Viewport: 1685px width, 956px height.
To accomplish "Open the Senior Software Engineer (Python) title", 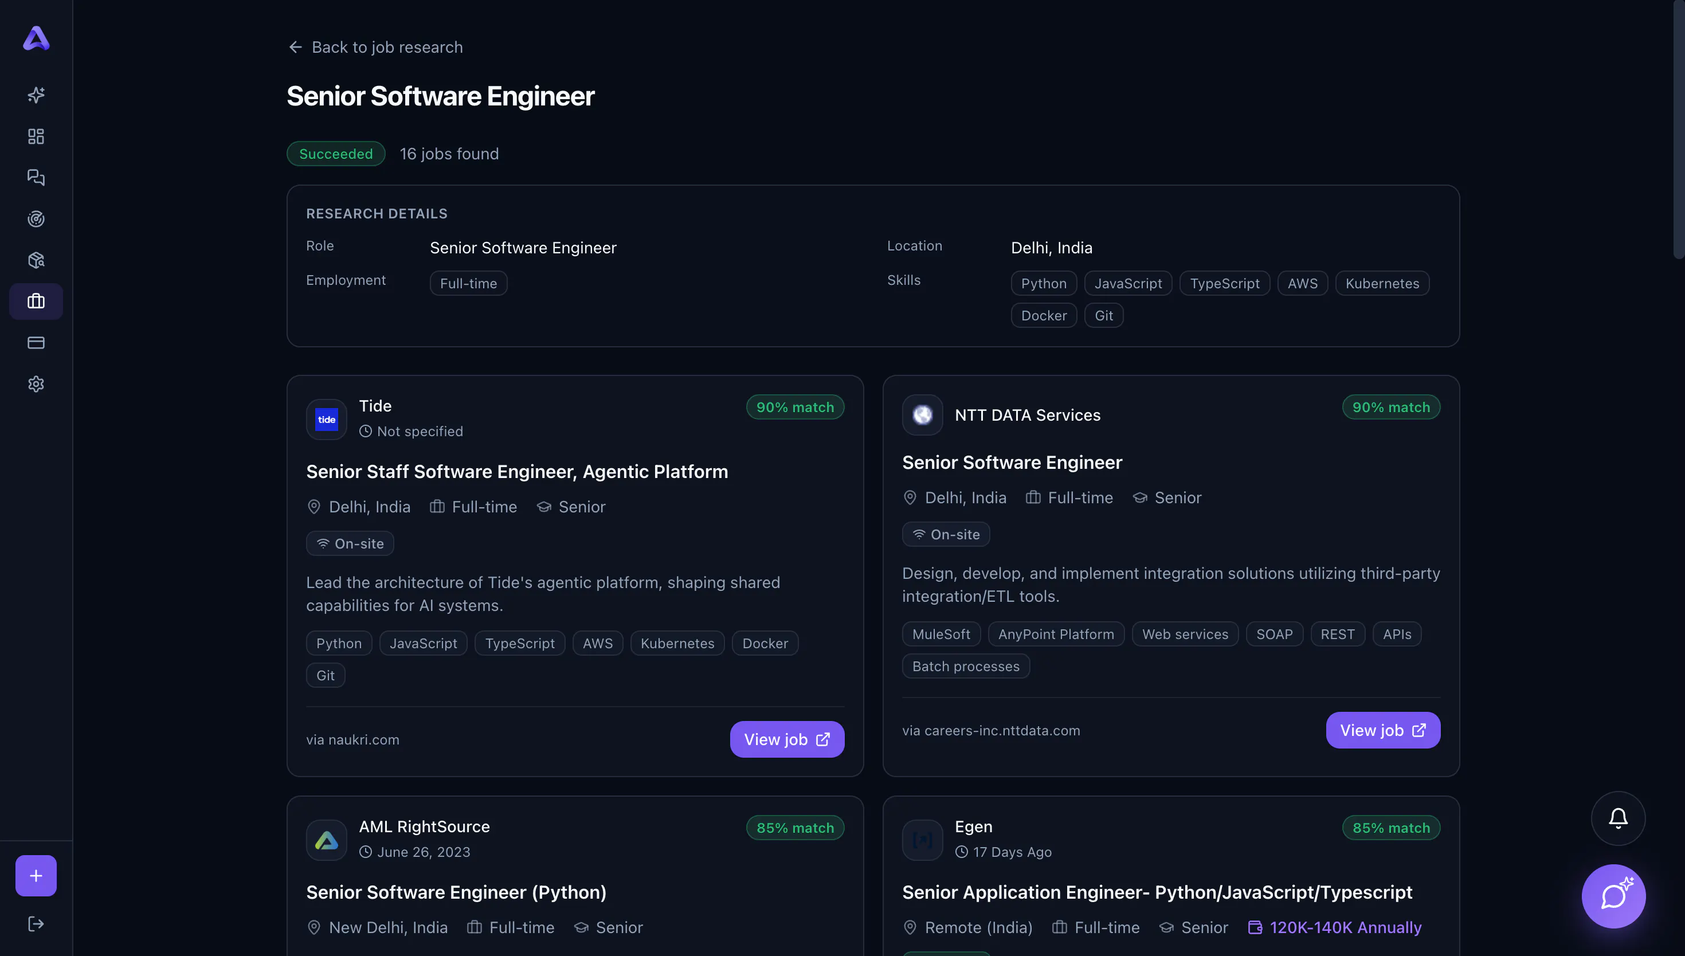I will point(456,893).
